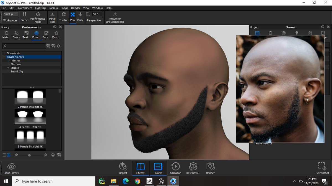Click the Perspective value field showing 50.0

[x=97, y=14]
